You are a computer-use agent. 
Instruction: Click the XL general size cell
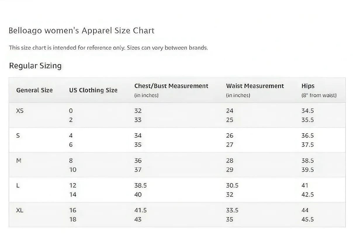click(x=20, y=210)
